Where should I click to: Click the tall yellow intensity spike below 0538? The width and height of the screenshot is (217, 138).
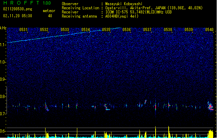coord(169,132)
